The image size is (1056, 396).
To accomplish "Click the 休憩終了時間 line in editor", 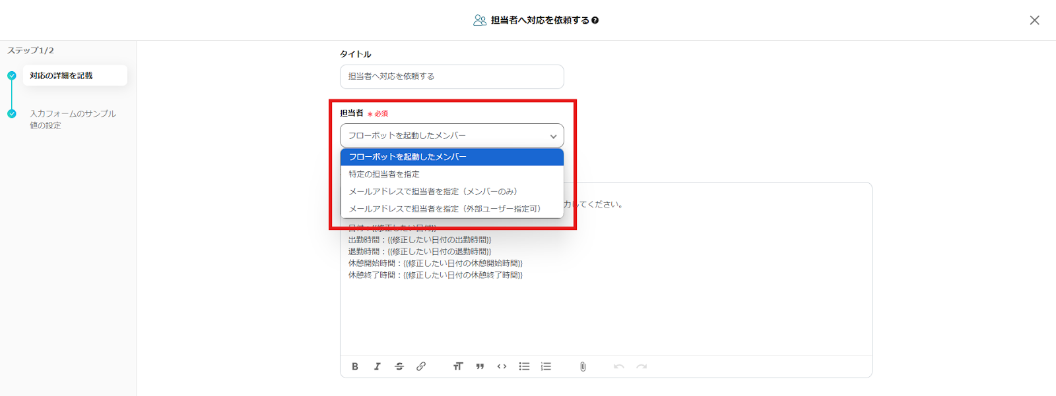I will [x=436, y=275].
